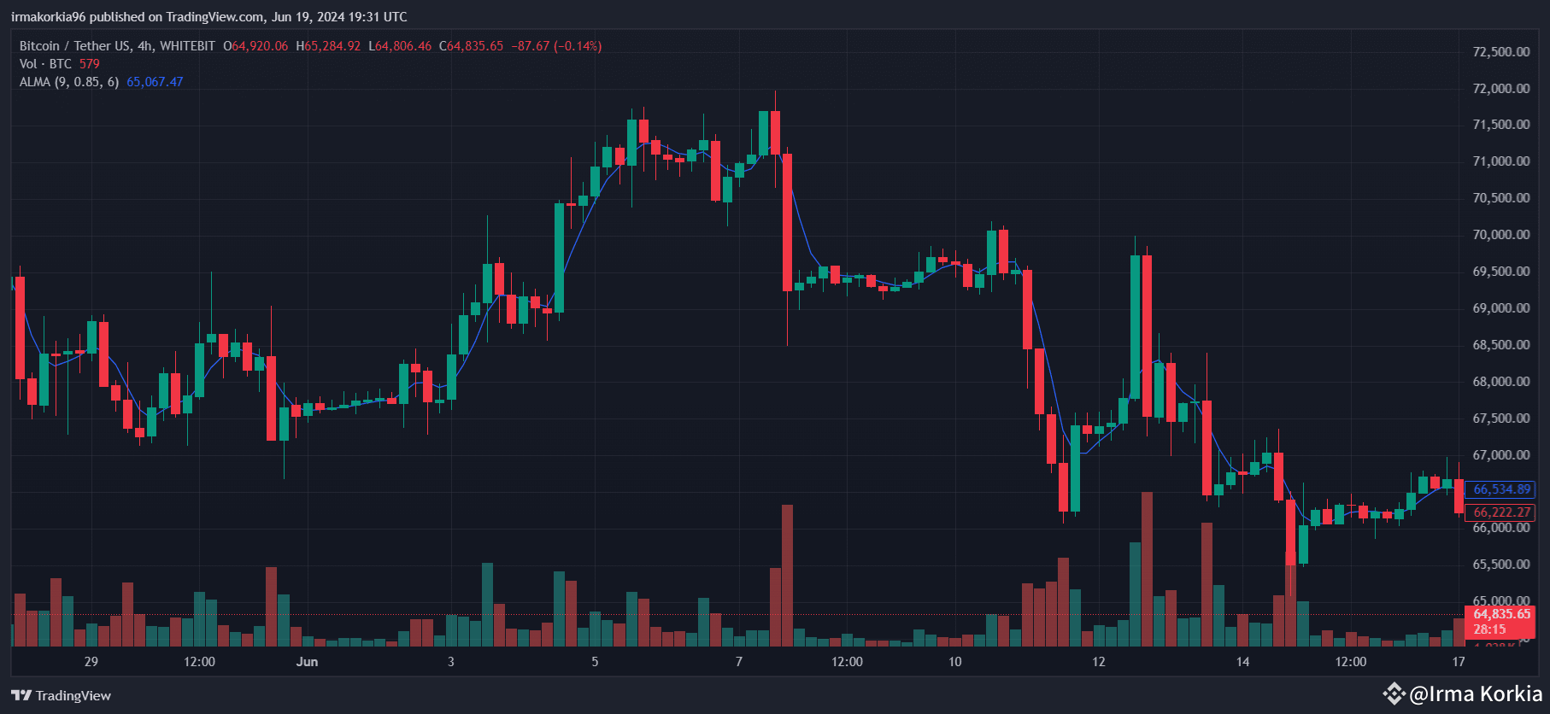This screenshot has width=1550, height=714.
Task: Click the @Irma Korkia watermark text
Action: (x=1476, y=694)
